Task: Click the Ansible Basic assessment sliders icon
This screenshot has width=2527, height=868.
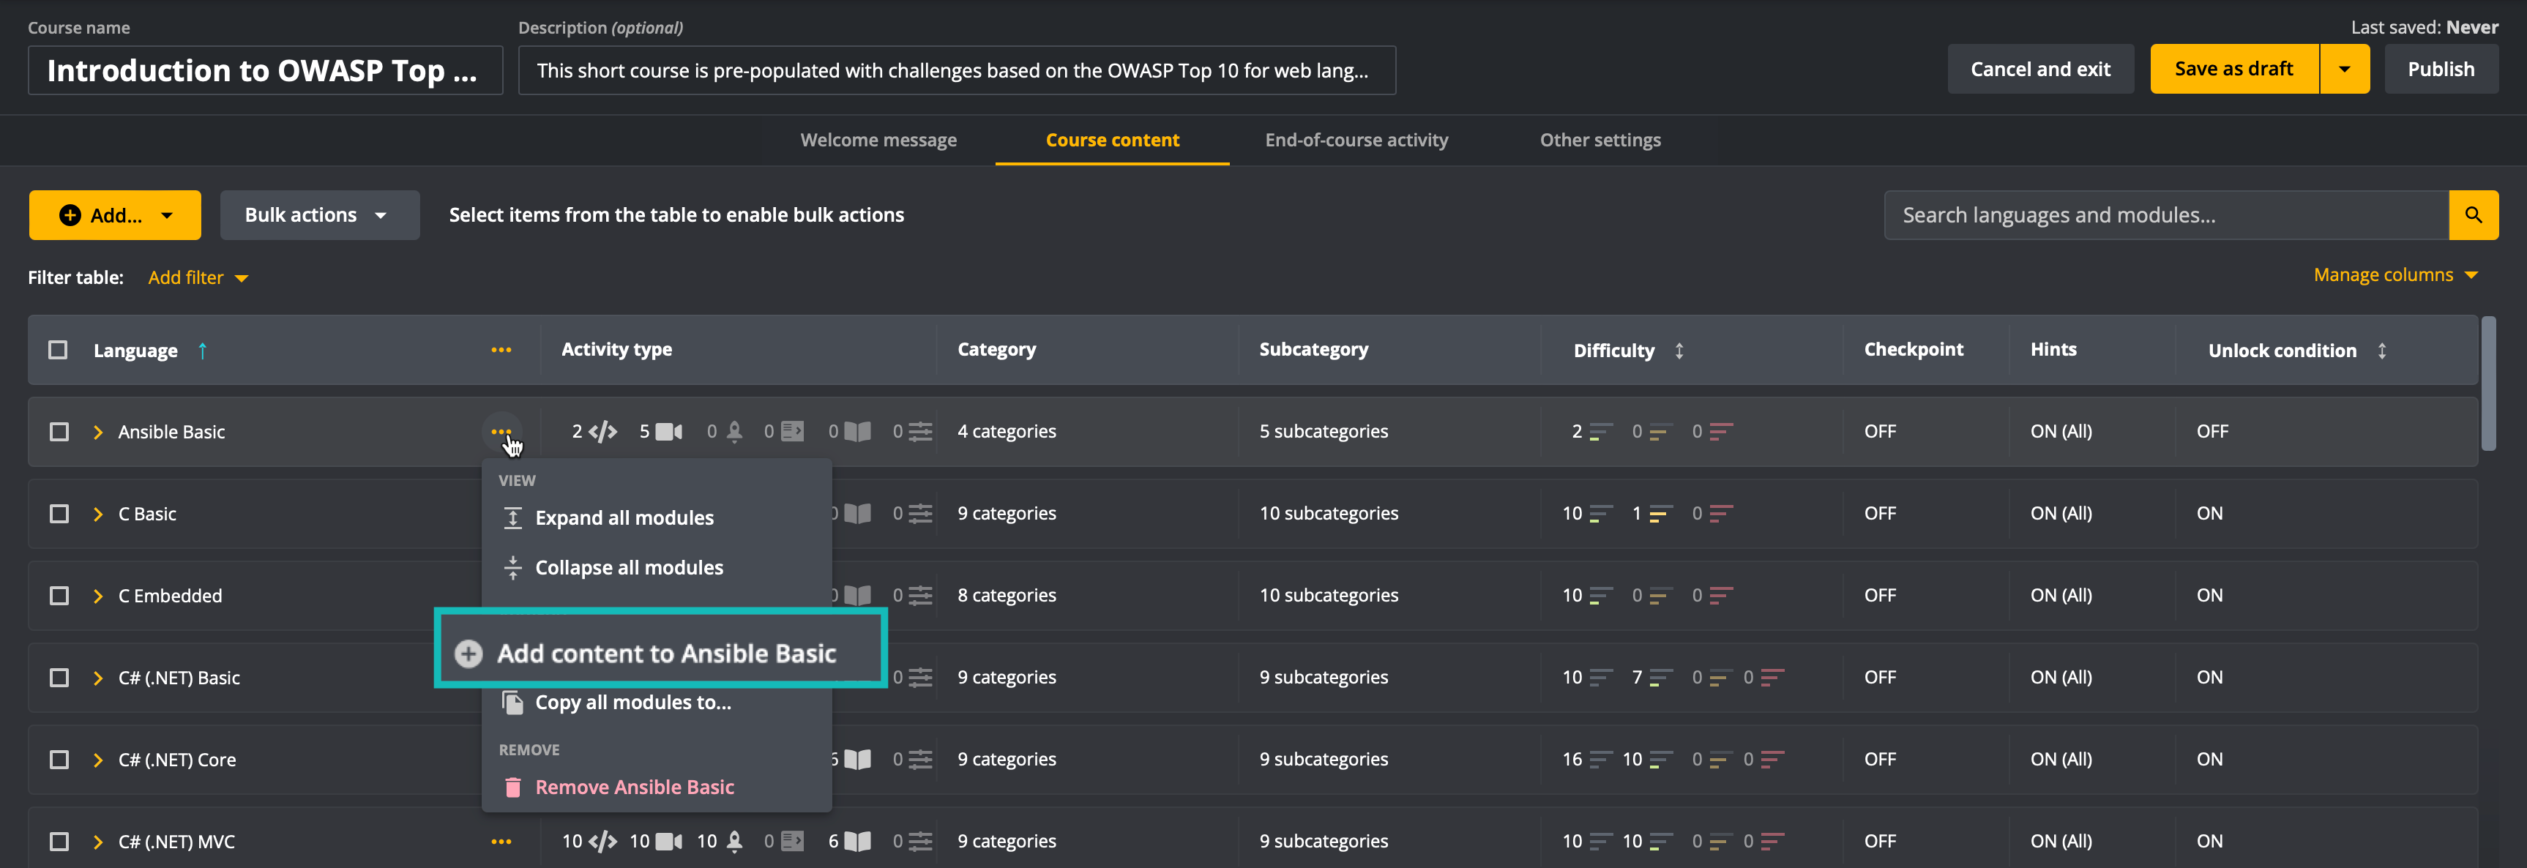Action: (920, 432)
